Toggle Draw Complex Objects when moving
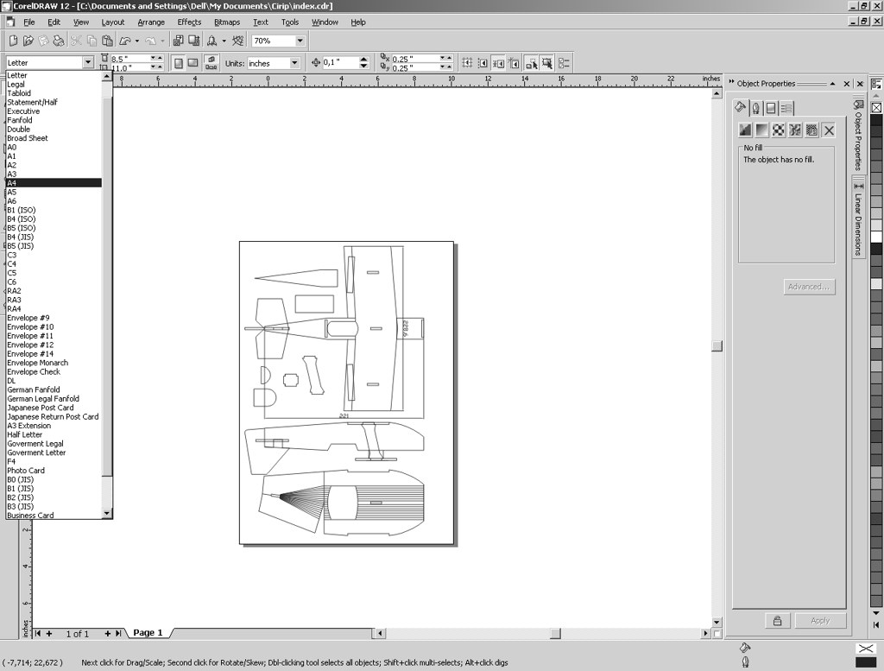Screen dimensions: 884x671 [531, 63]
